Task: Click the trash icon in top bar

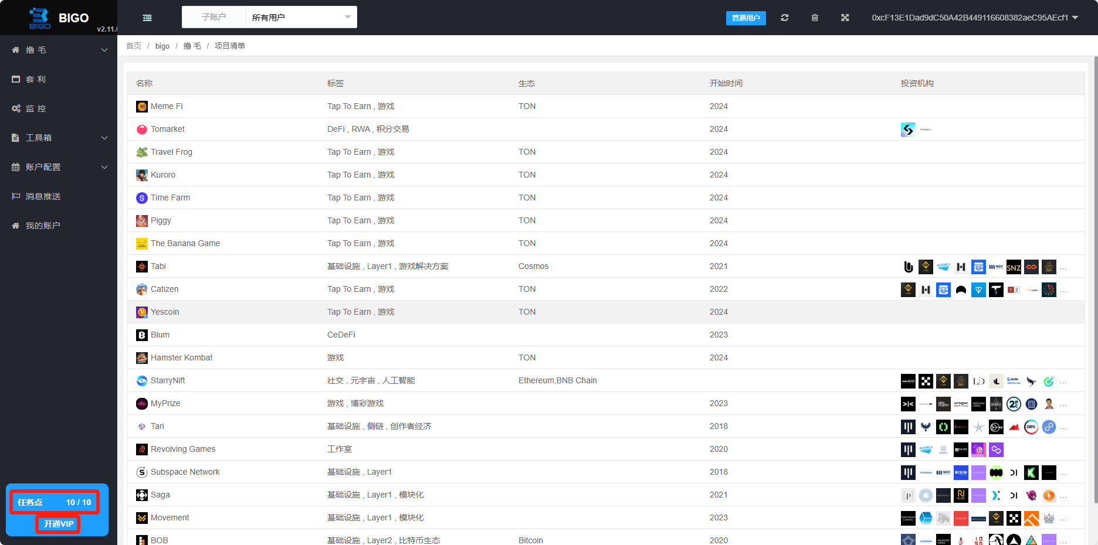Action: pos(815,18)
